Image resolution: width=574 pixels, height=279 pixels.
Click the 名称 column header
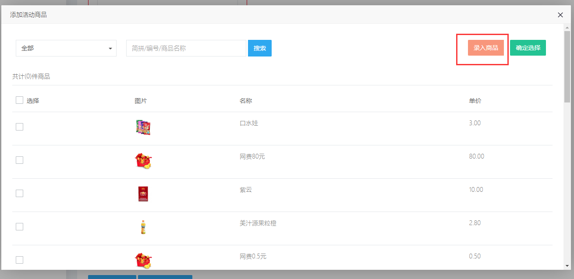(246, 101)
